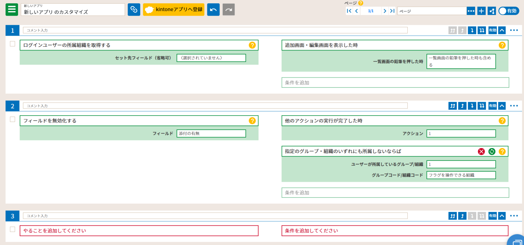The image size is (524, 245).
Task: Open the green hamburger main menu
Action: (x=12, y=9)
